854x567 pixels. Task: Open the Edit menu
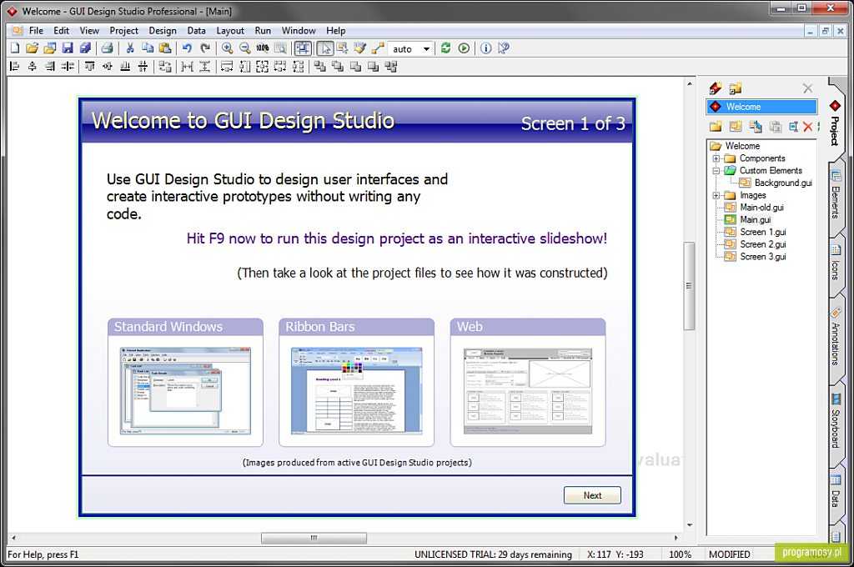(61, 31)
